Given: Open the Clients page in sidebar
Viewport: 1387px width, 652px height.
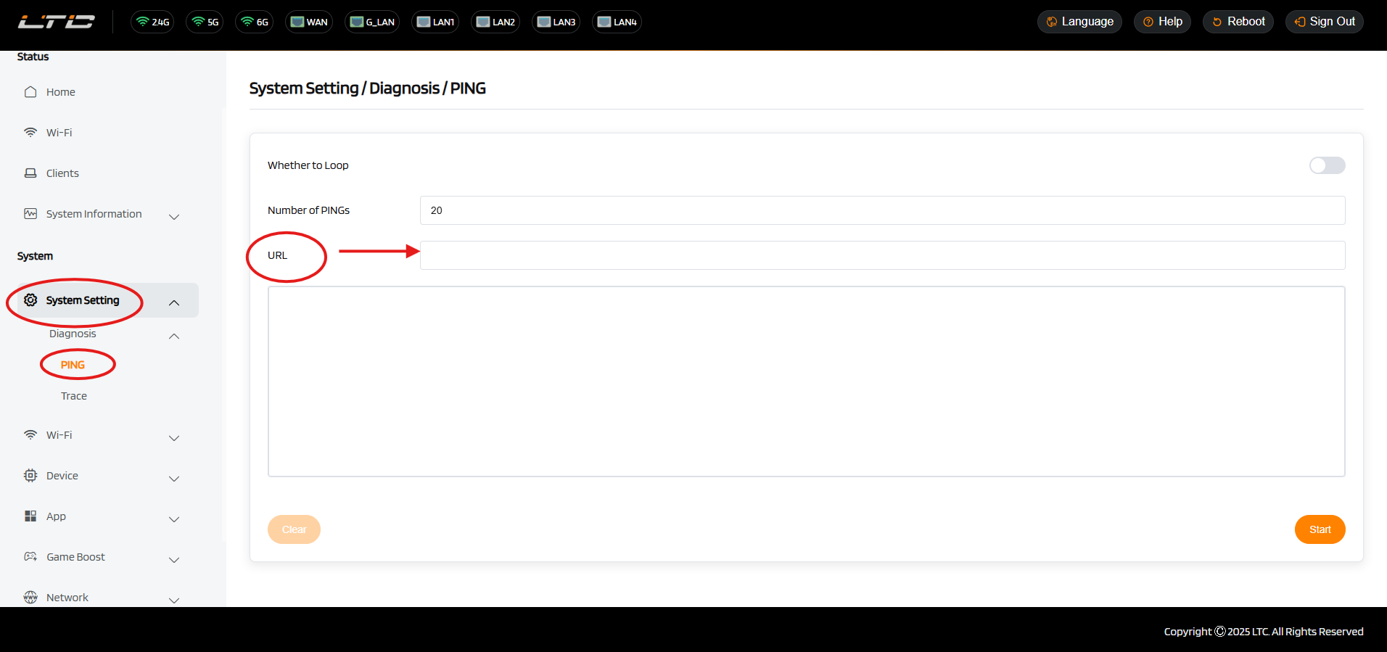Looking at the screenshot, I should pos(62,173).
